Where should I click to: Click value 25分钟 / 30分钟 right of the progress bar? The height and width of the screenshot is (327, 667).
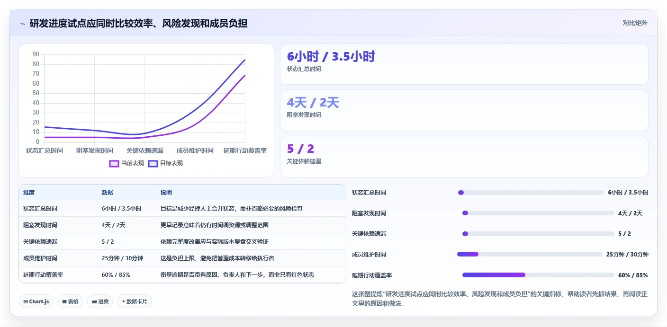point(627,255)
